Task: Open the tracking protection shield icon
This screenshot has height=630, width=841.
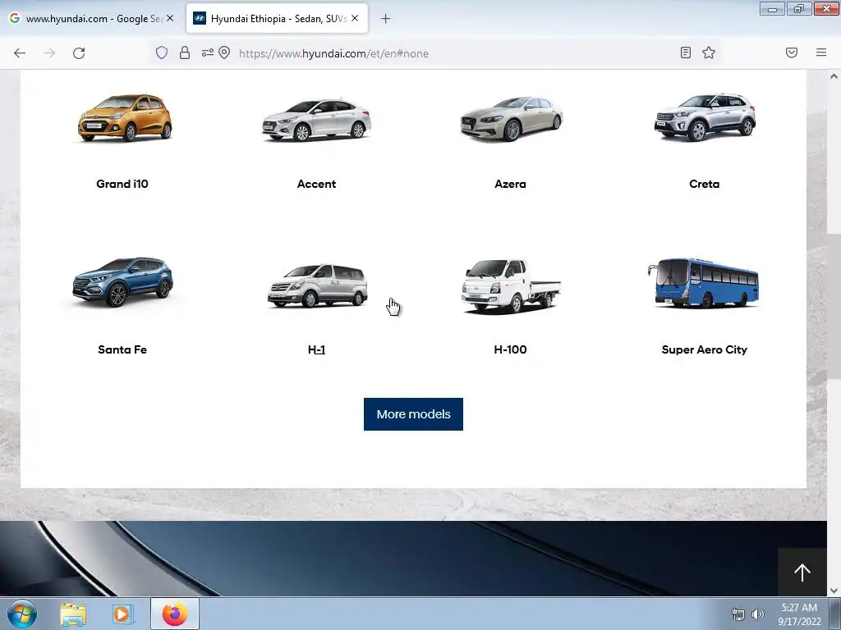Action: click(162, 52)
